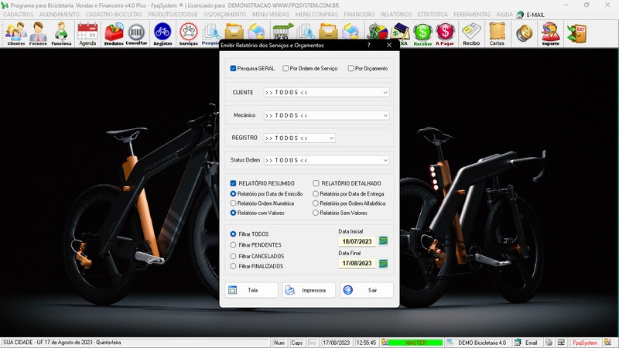This screenshot has height=348, width=619.
Task: Expand the Status Ordem combo box
Action: tap(385, 160)
